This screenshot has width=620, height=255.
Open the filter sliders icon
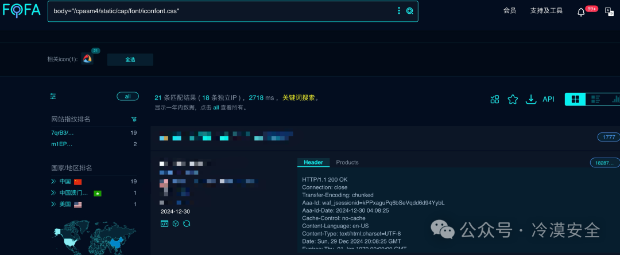pyautogui.click(x=53, y=96)
